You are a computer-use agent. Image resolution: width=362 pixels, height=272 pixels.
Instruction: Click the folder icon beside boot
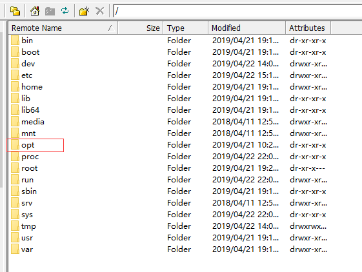[15, 52]
